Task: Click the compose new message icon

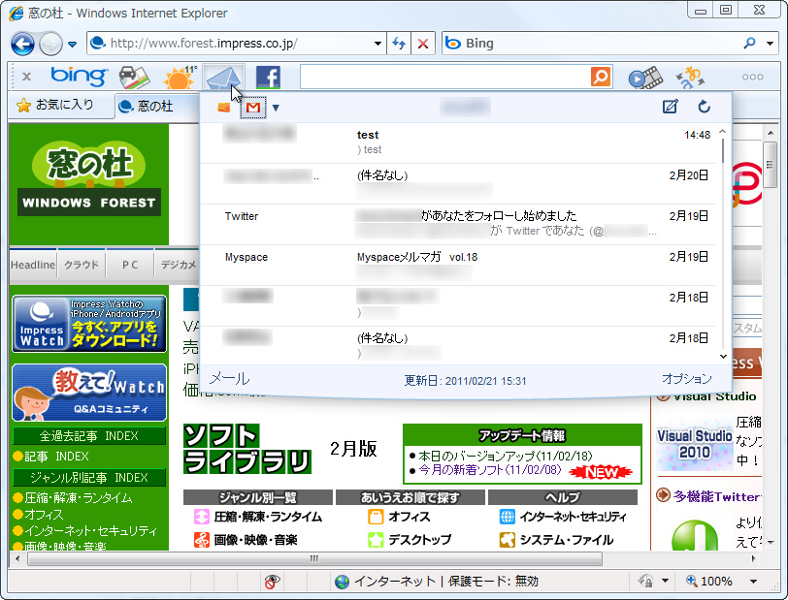Action: tap(670, 107)
